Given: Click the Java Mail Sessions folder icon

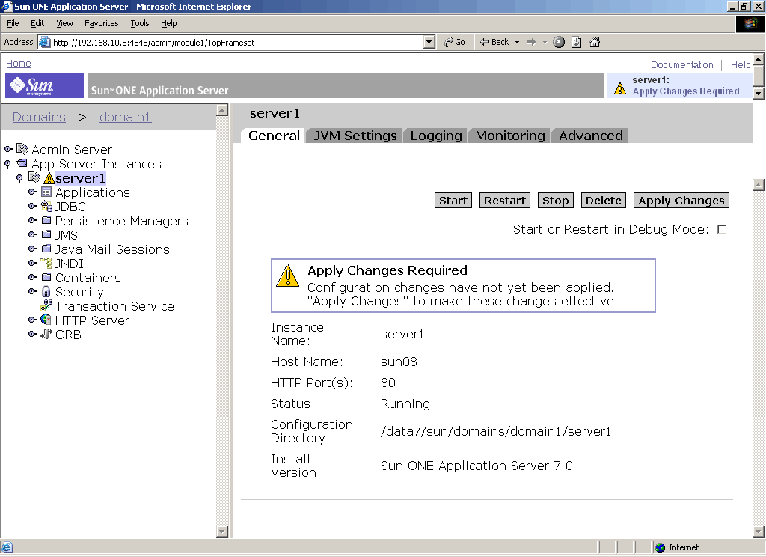Looking at the screenshot, I should click(x=46, y=249).
